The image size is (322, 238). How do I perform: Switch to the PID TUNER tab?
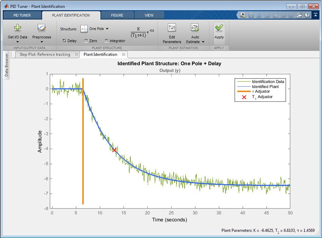point(23,15)
